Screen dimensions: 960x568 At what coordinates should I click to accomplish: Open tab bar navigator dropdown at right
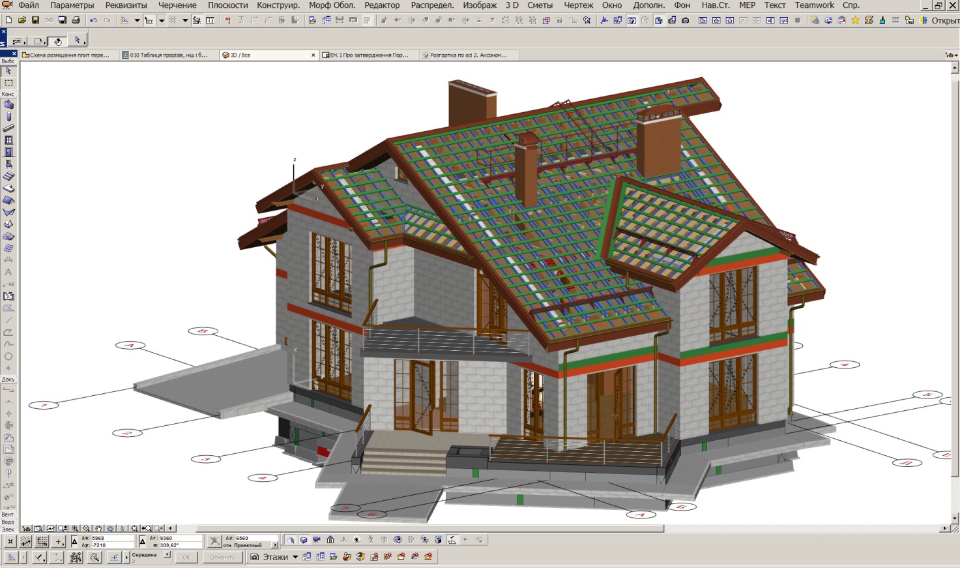coord(951,55)
